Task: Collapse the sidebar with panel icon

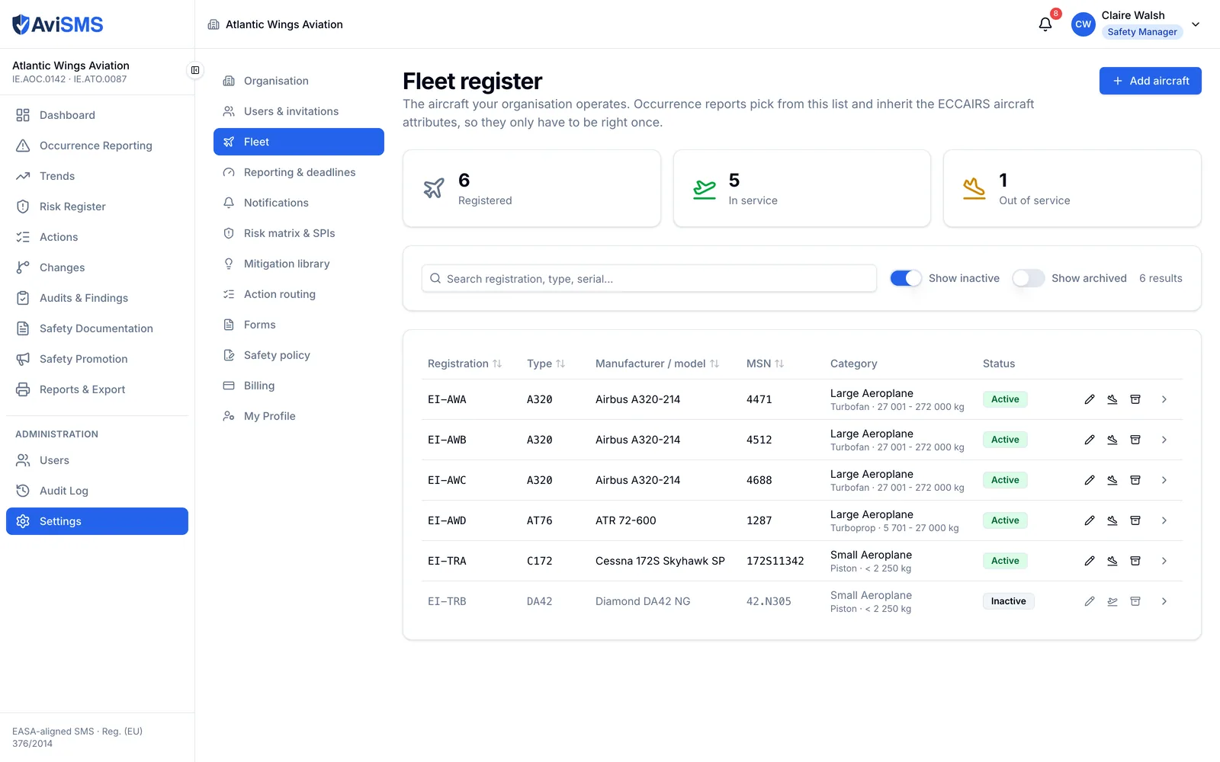Action: pyautogui.click(x=195, y=70)
